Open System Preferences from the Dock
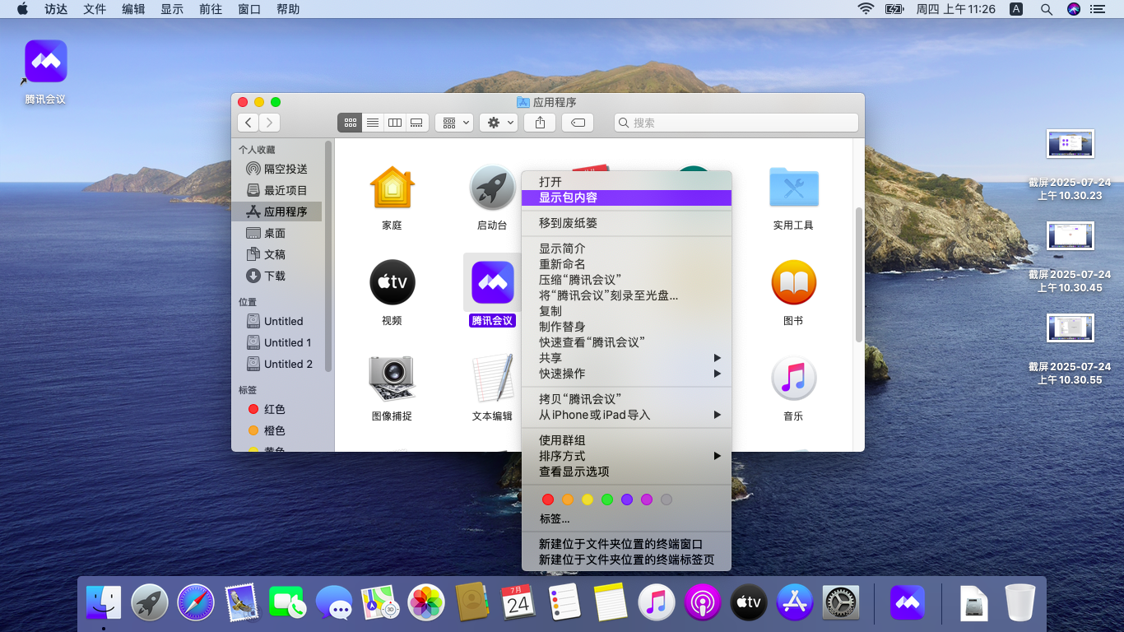This screenshot has height=632, width=1124. click(x=841, y=603)
